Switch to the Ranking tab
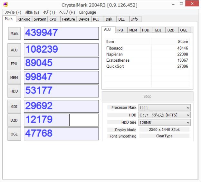 24,19
